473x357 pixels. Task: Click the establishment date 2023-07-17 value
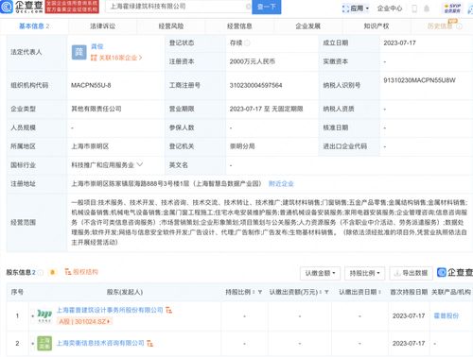click(399, 42)
